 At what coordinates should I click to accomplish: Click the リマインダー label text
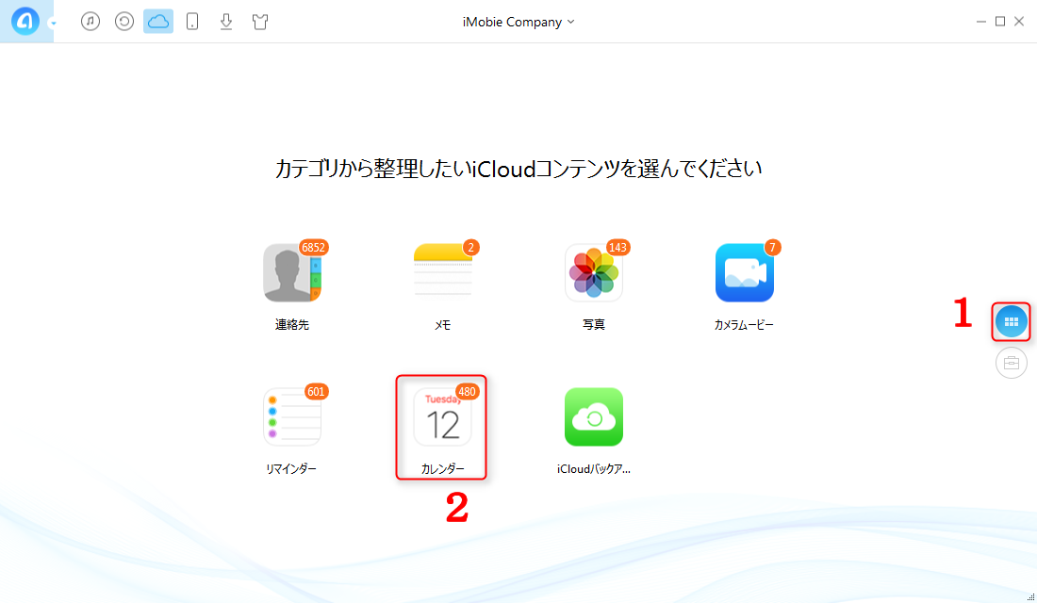(291, 469)
